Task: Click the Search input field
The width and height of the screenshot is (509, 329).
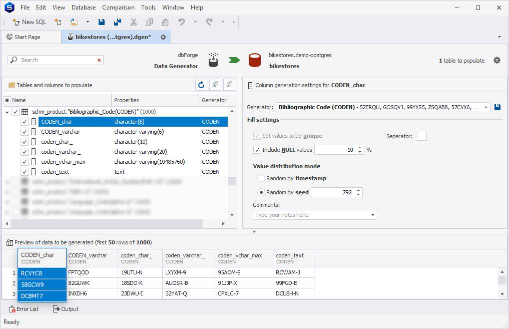Action: click(55, 60)
